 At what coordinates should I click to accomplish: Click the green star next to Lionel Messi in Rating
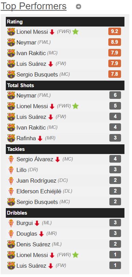click(75, 32)
